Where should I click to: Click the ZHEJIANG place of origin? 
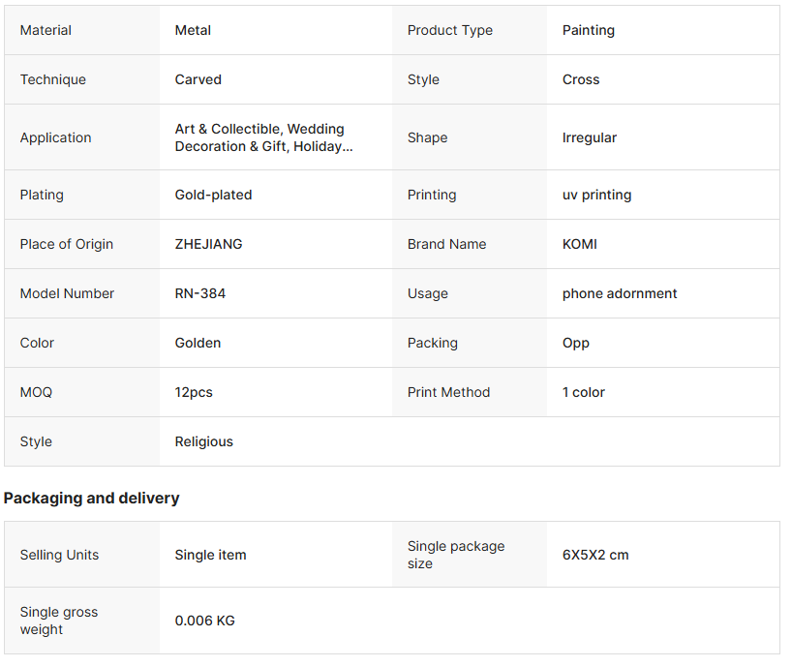click(208, 244)
